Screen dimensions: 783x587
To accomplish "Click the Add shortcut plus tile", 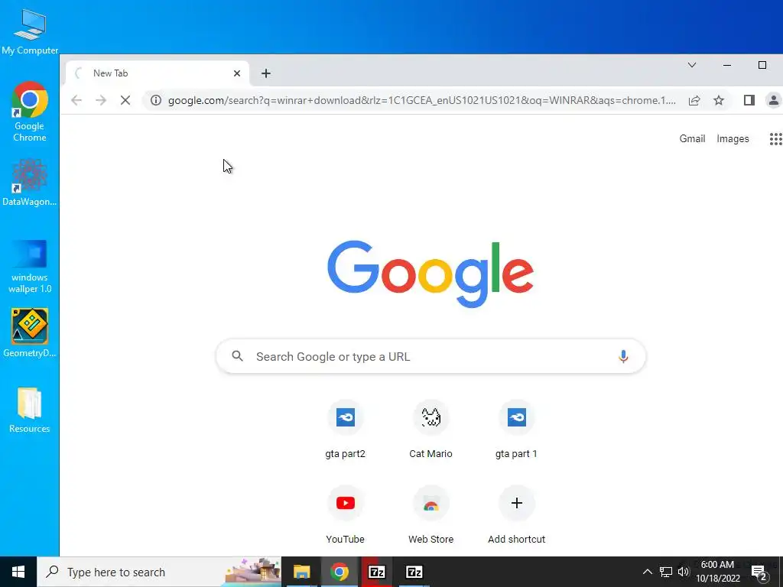I will [516, 514].
